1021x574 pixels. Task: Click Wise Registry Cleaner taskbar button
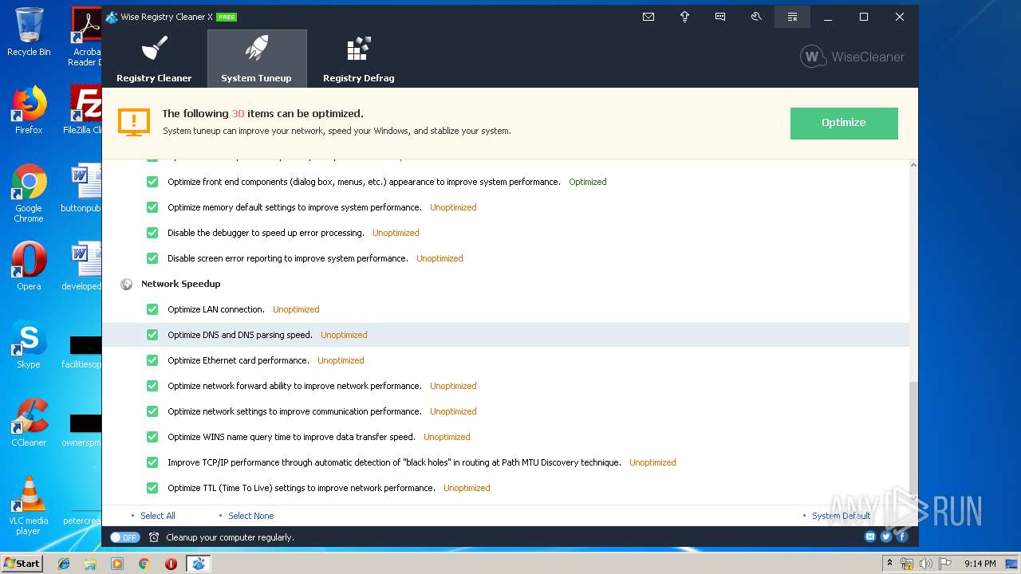198,564
